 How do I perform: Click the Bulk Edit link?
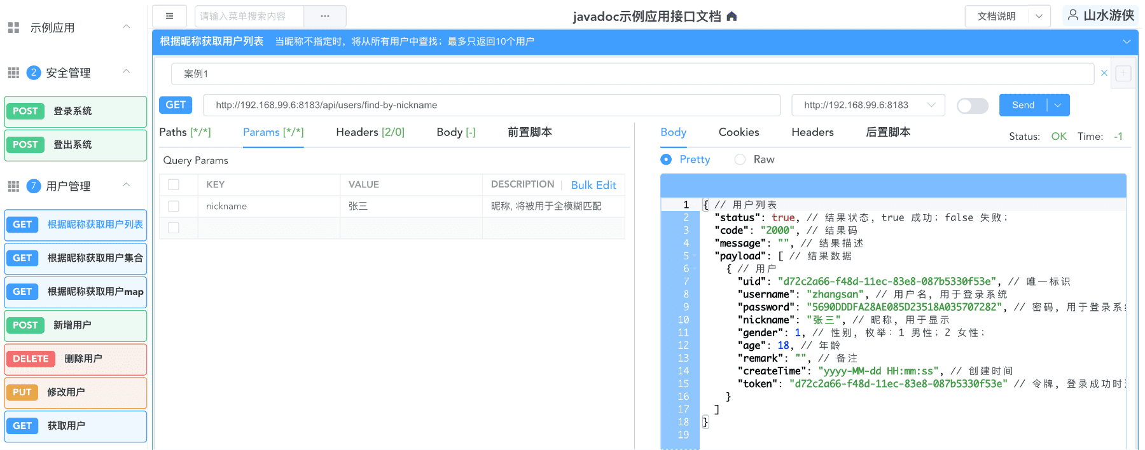click(x=593, y=185)
